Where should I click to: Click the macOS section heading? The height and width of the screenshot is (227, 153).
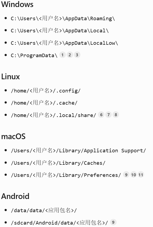[x=13, y=136]
